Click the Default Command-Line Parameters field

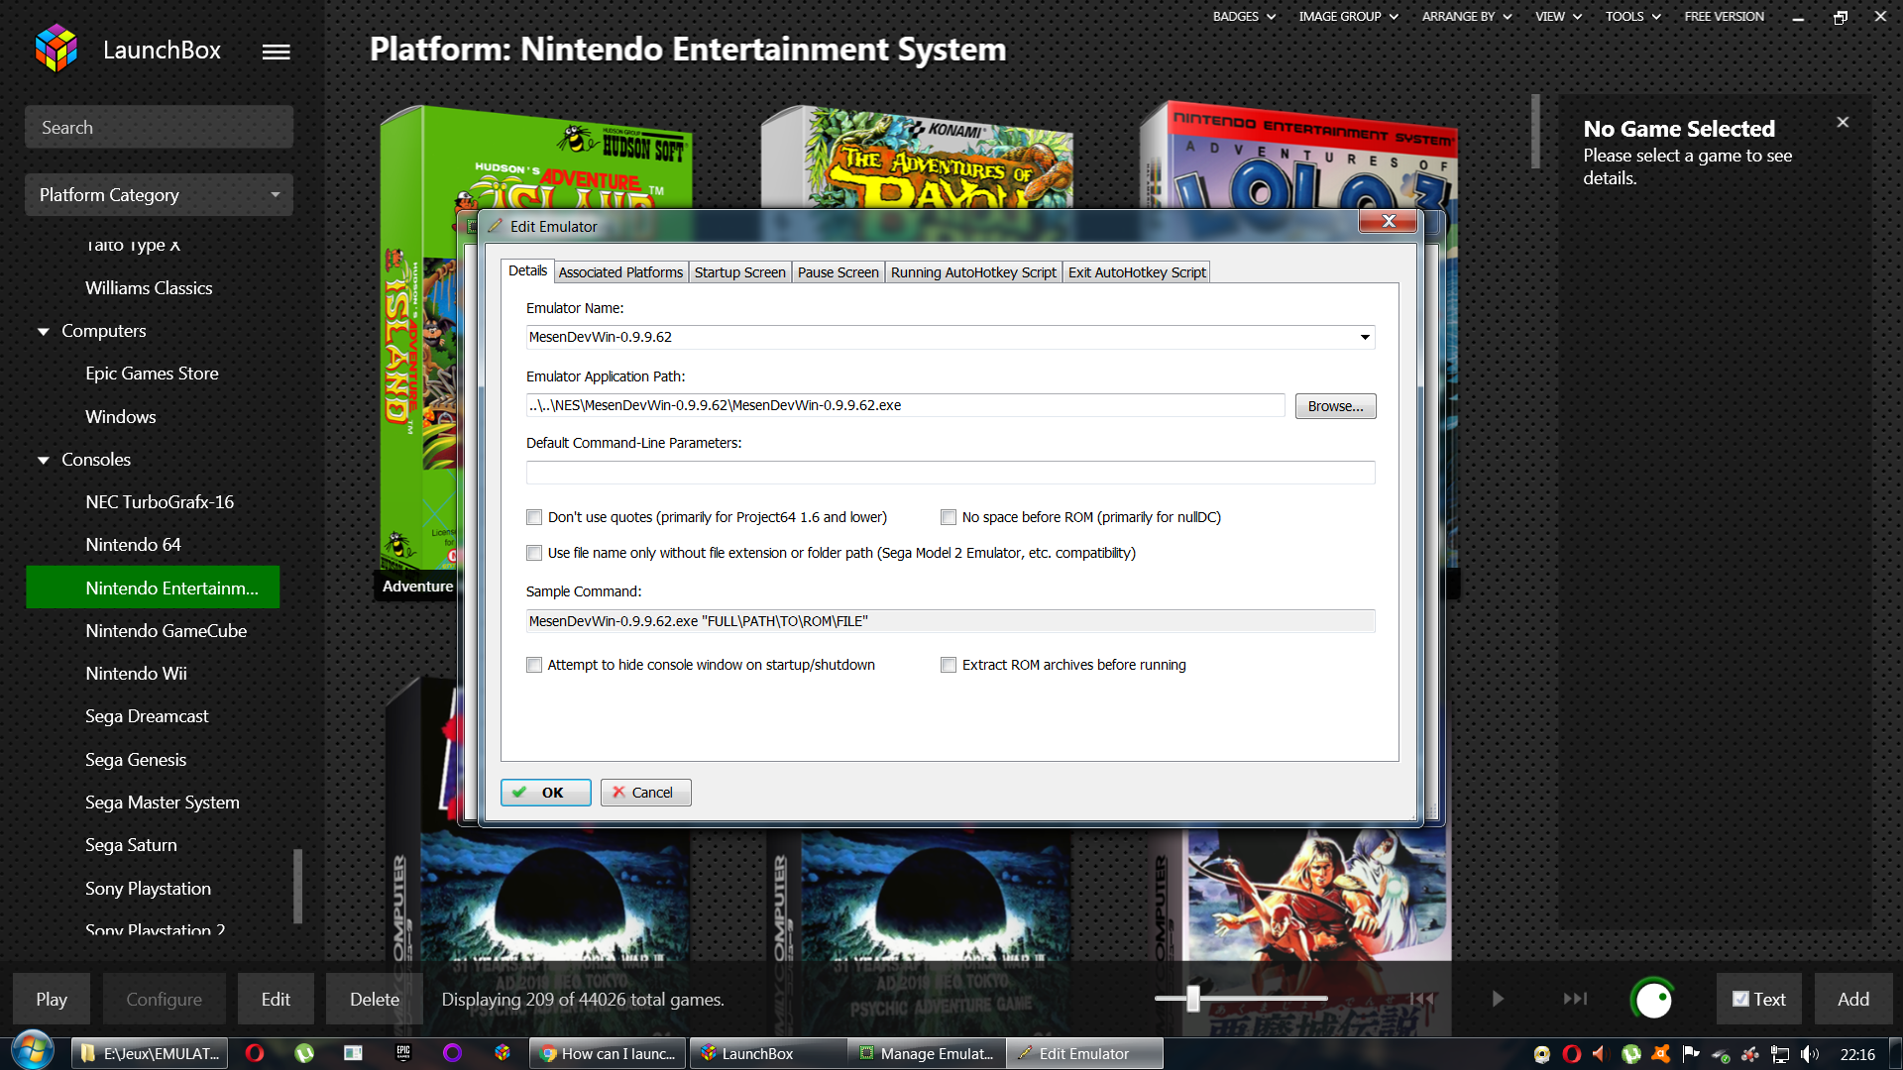point(950,473)
